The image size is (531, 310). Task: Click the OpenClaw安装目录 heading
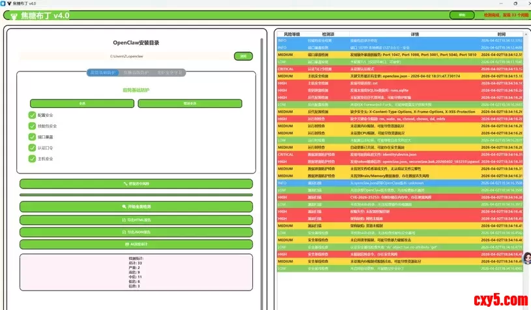click(x=136, y=43)
